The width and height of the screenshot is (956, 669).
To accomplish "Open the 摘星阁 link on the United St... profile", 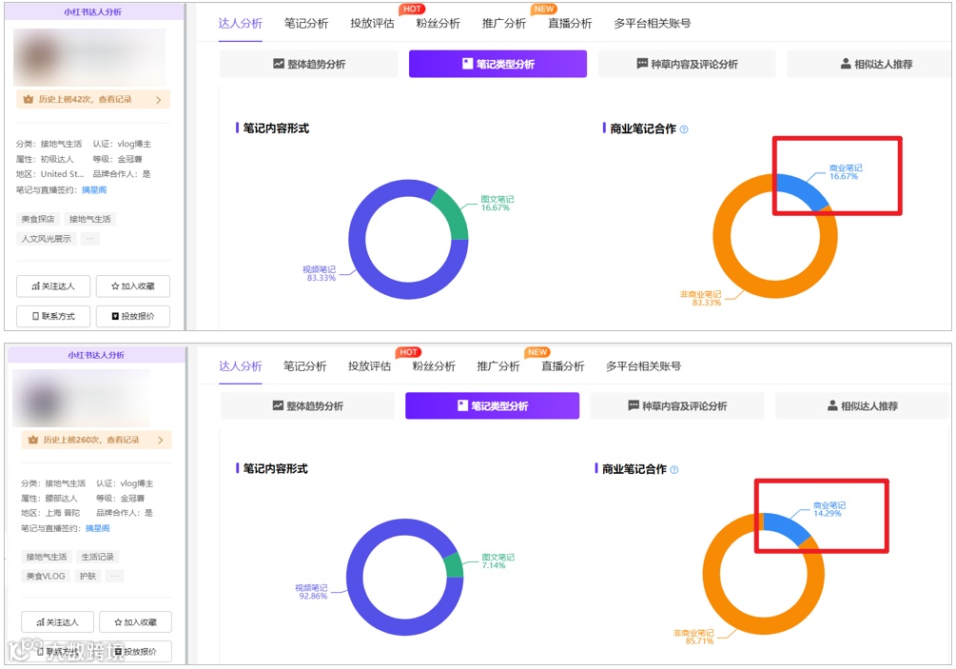I will (94, 190).
